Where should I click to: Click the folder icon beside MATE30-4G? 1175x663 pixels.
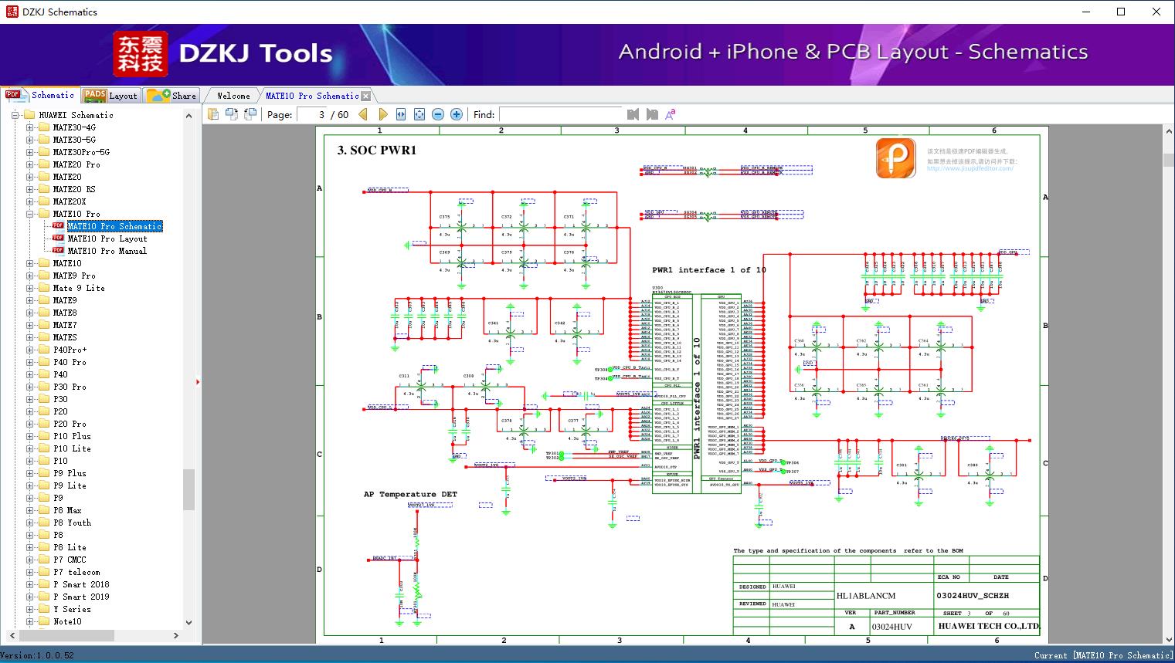44,127
